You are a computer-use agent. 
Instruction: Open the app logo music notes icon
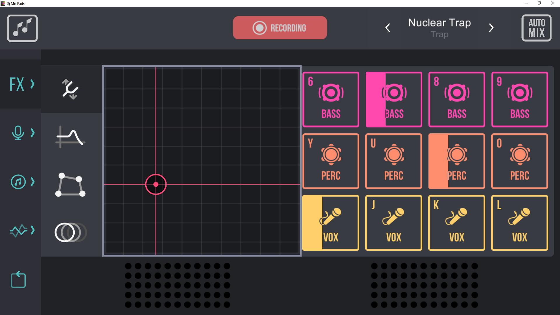click(x=22, y=28)
